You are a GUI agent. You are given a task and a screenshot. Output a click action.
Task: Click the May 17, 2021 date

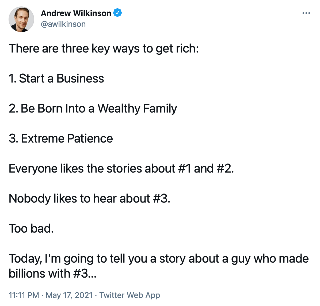[x=69, y=295]
